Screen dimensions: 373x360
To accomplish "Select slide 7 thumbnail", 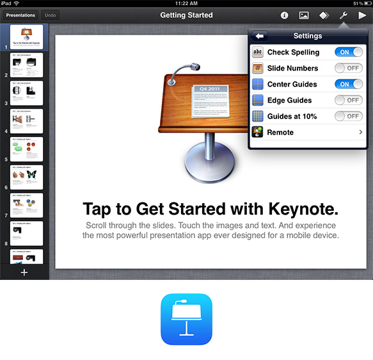I will click(26, 206).
